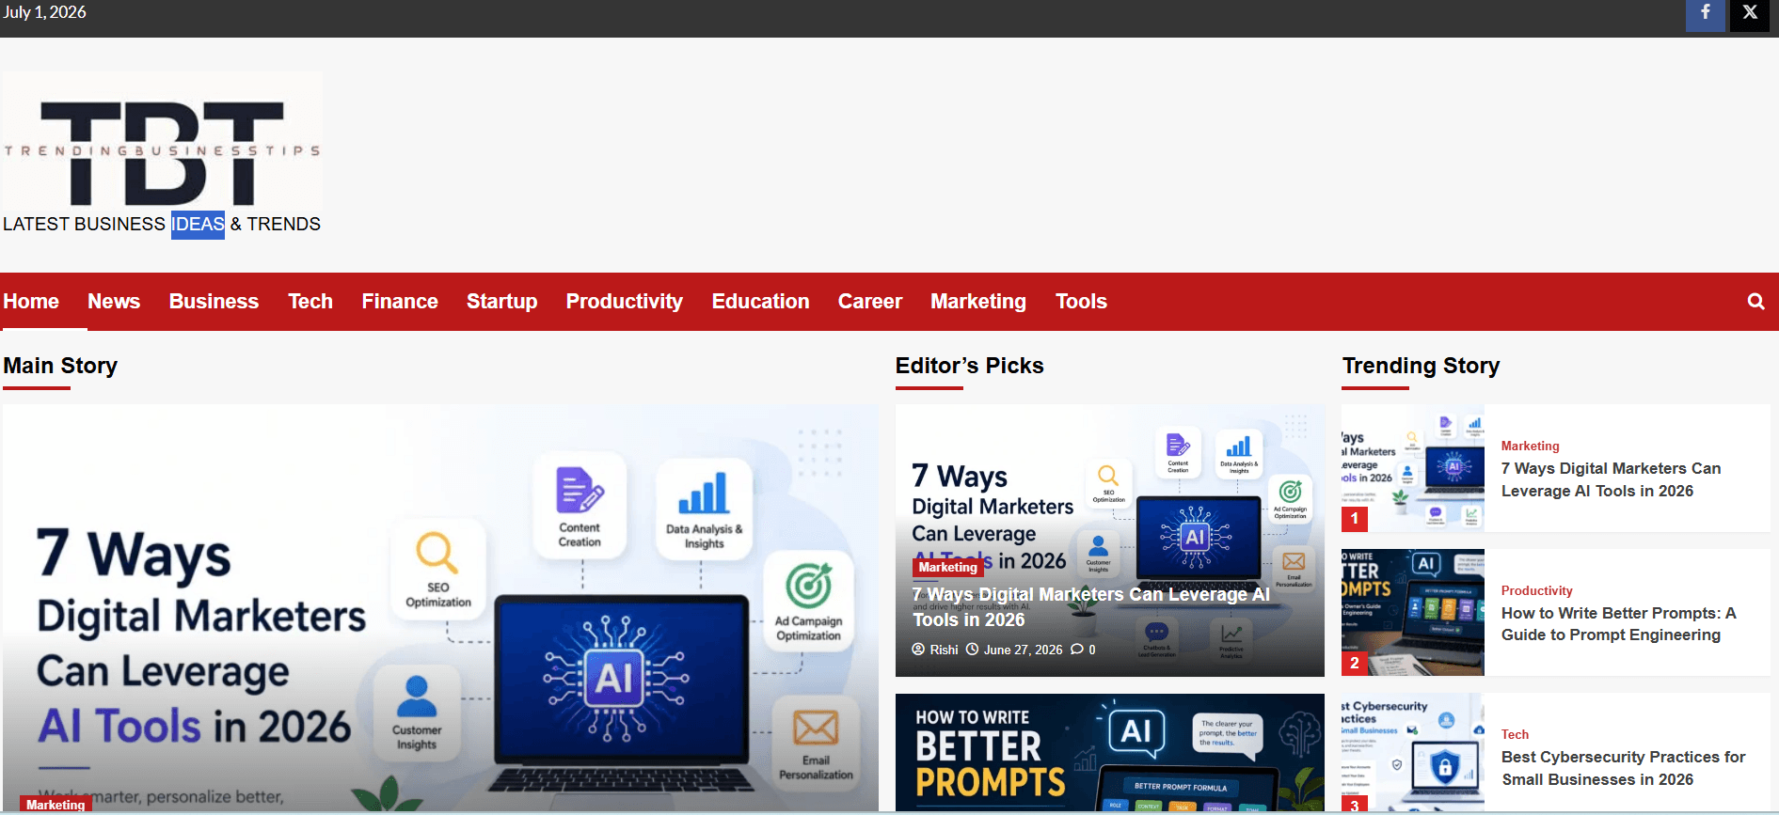Select Finance in the navigation bar
The image size is (1779, 815).
pos(400,302)
